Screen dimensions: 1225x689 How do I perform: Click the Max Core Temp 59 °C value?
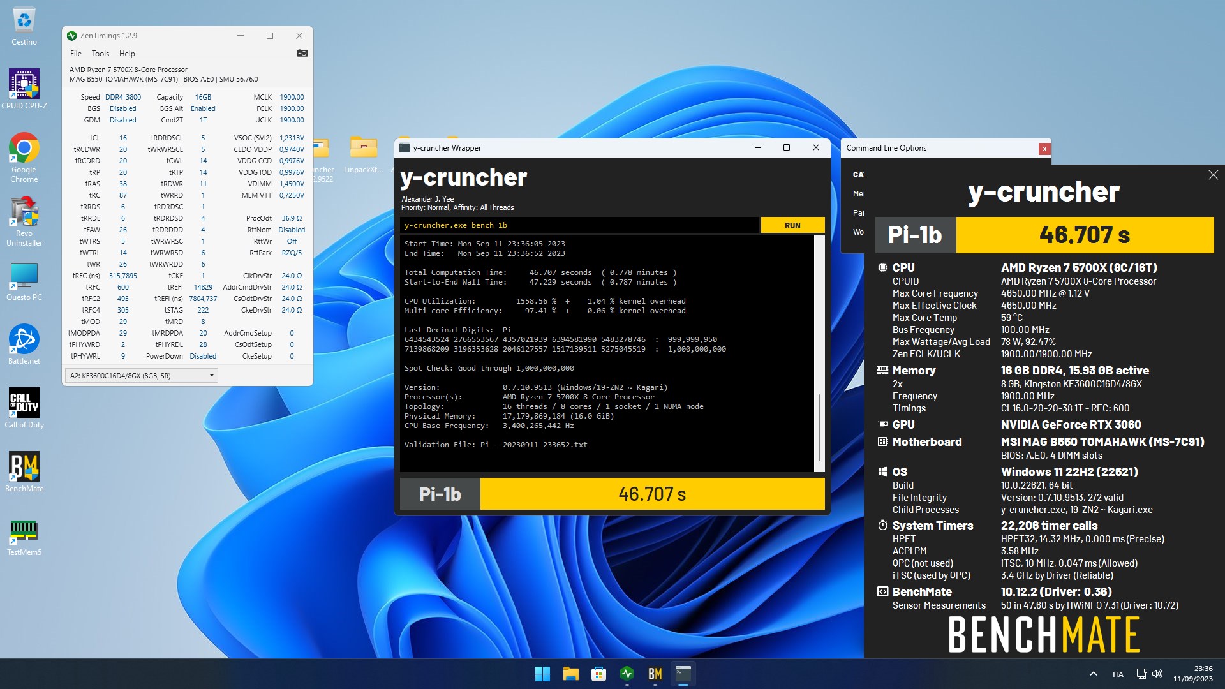click(x=1011, y=318)
